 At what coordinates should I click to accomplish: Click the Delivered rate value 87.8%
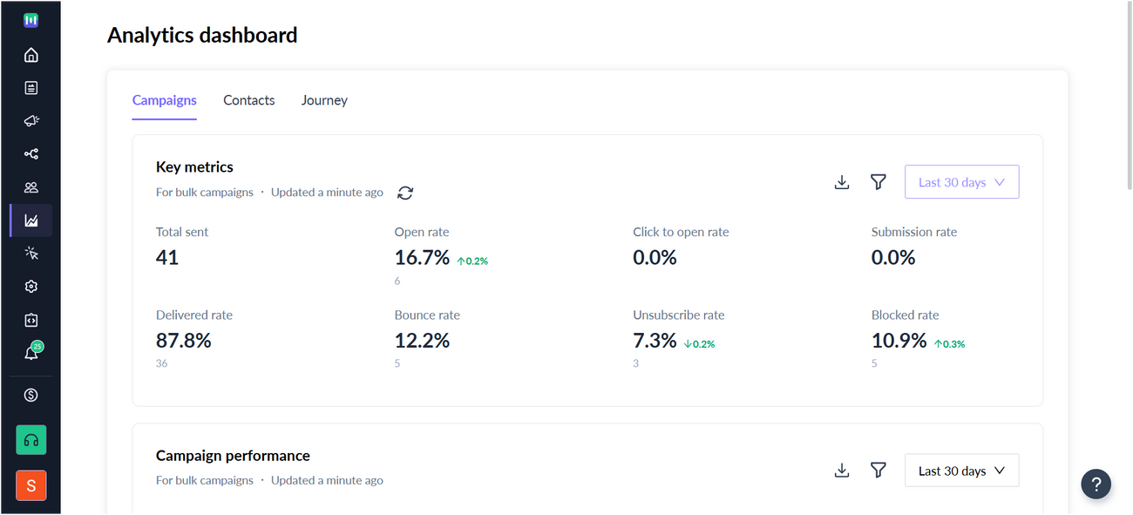tap(184, 341)
